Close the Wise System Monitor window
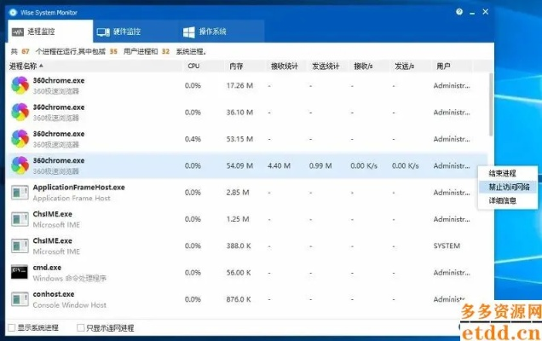Image resolution: width=542 pixels, height=341 pixels. [x=485, y=12]
